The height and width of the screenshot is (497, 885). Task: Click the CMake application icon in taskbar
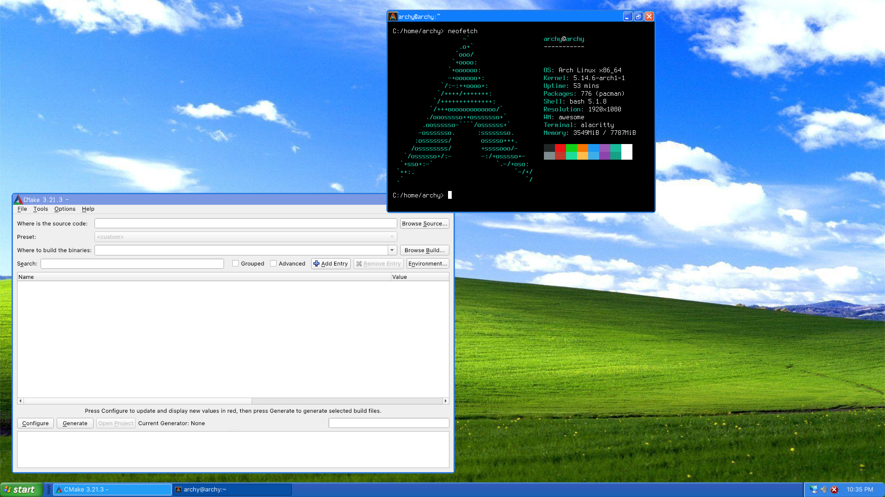point(59,489)
